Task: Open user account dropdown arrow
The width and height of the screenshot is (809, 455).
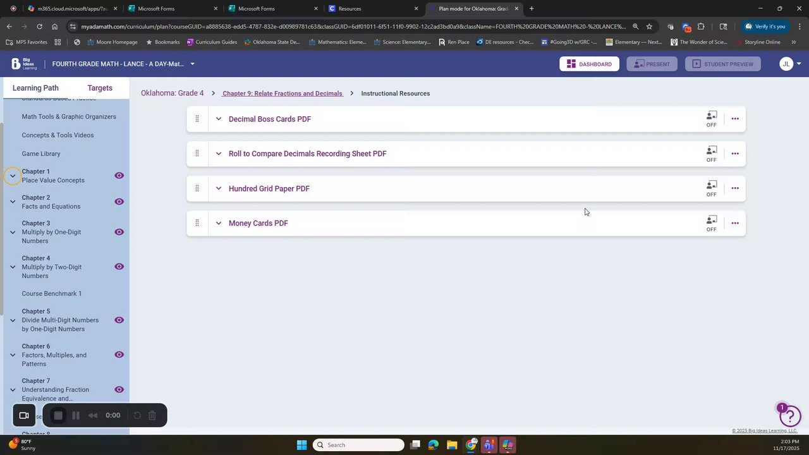Action: coord(799,64)
